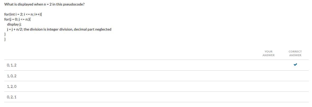Click the Your Answer cell for 1, 2, 0
312x107 pixels.
coord(268,86)
